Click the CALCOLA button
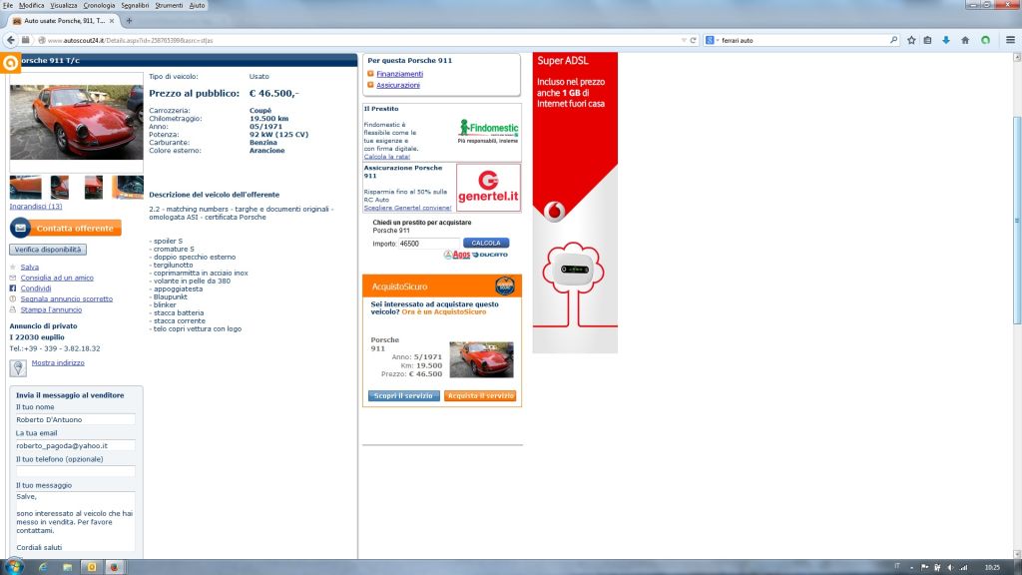1022x575 pixels. point(486,244)
